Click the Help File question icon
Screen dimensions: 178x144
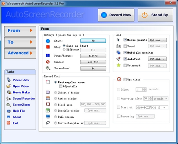[x=9, y=111]
